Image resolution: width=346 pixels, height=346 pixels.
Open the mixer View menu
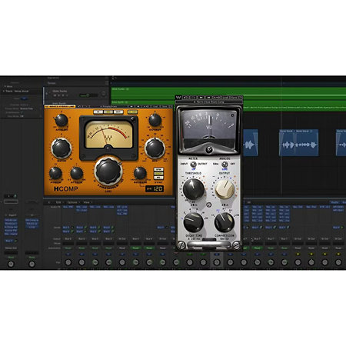pos(86,202)
